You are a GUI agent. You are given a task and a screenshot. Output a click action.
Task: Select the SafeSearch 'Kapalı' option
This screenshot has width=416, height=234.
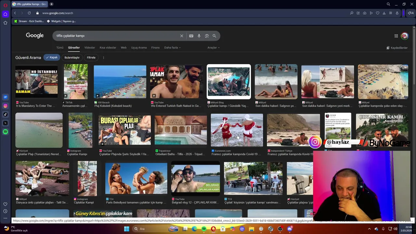tap(52, 58)
